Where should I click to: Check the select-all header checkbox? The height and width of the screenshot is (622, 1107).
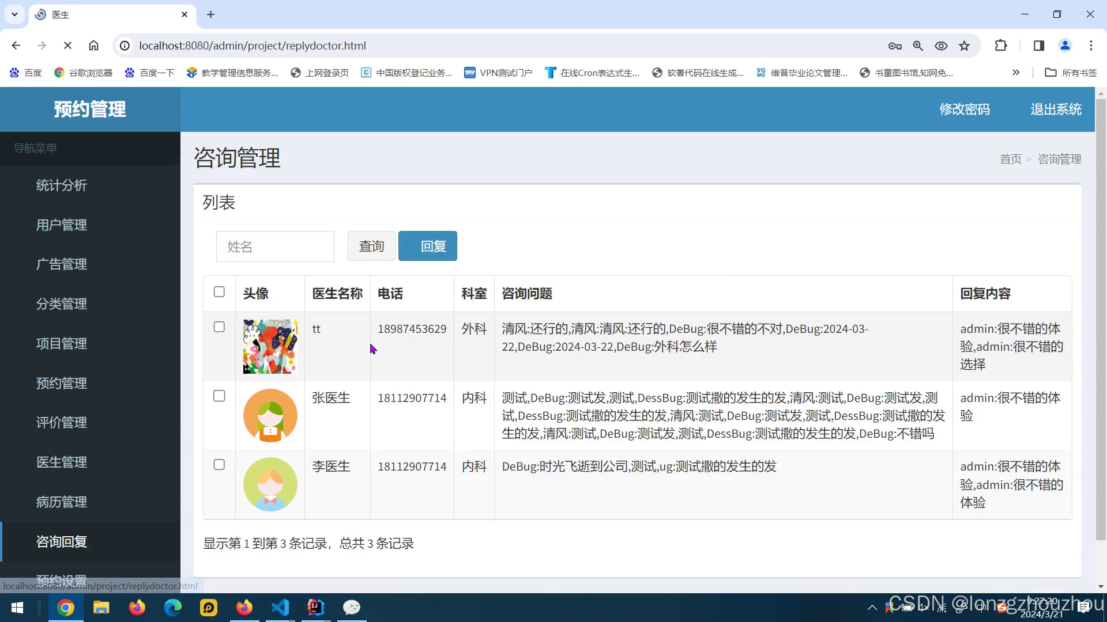pyautogui.click(x=219, y=292)
